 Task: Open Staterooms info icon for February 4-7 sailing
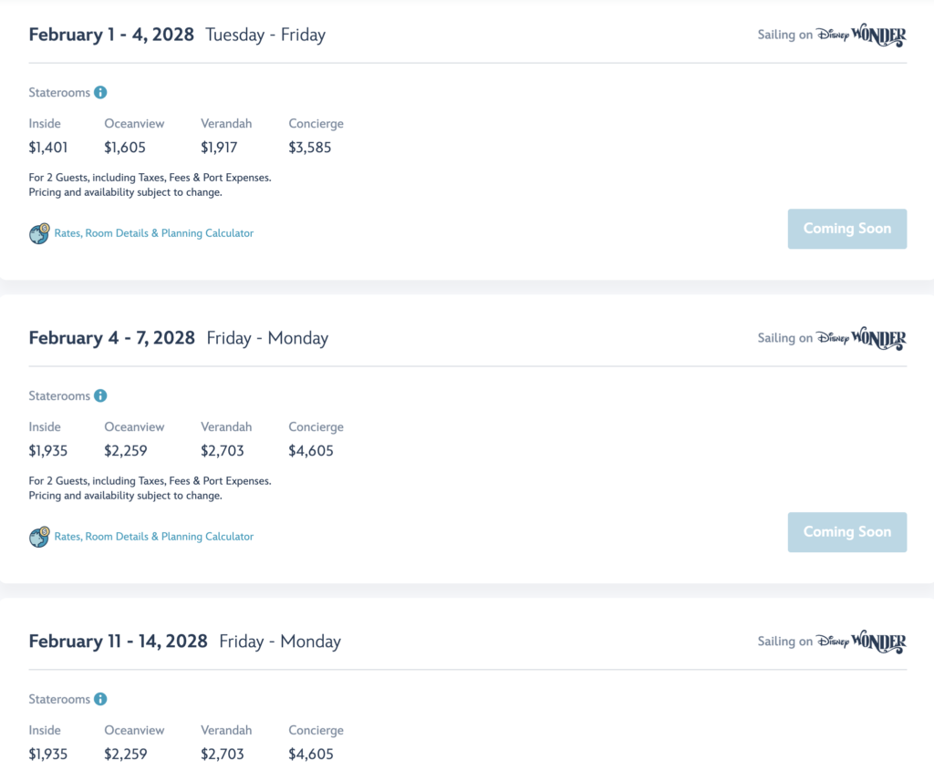tap(100, 395)
